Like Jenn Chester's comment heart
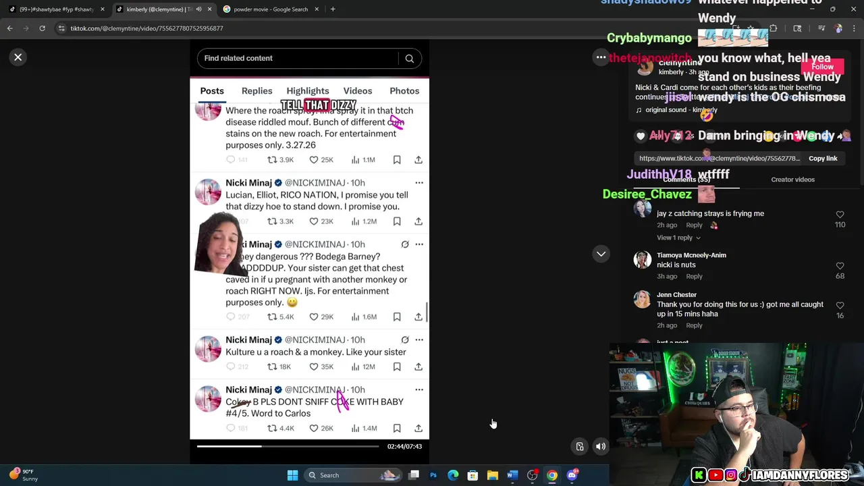864x486 pixels. pyautogui.click(x=840, y=306)
